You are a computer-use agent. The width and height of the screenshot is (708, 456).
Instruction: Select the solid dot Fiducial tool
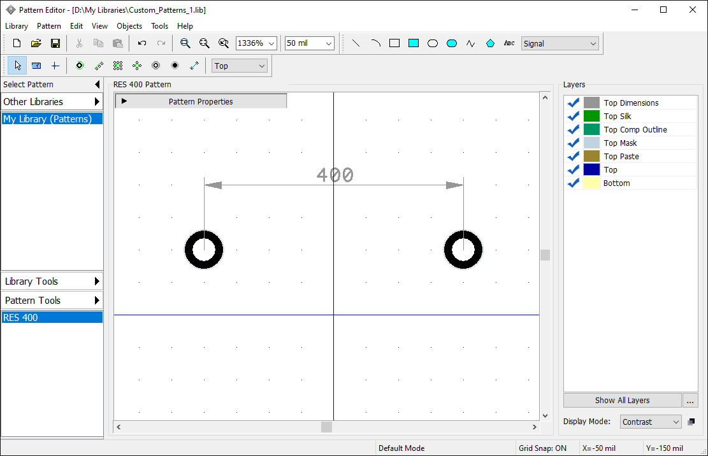(x=175, y=66)
